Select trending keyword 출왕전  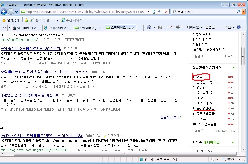point(201,98)
